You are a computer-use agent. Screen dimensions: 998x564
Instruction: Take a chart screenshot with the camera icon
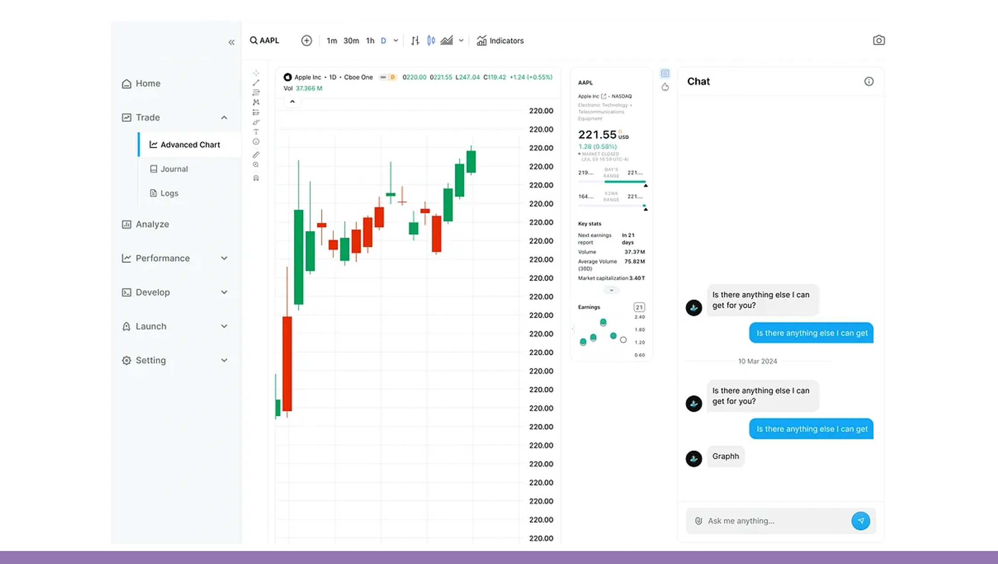point(879,40)
